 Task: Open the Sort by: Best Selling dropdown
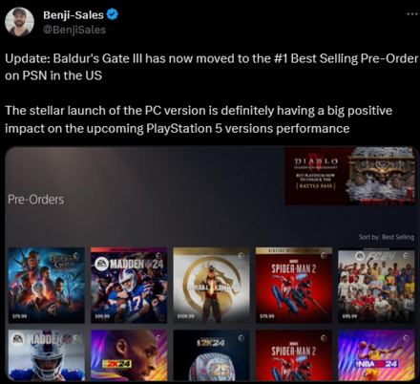(387, 237)
